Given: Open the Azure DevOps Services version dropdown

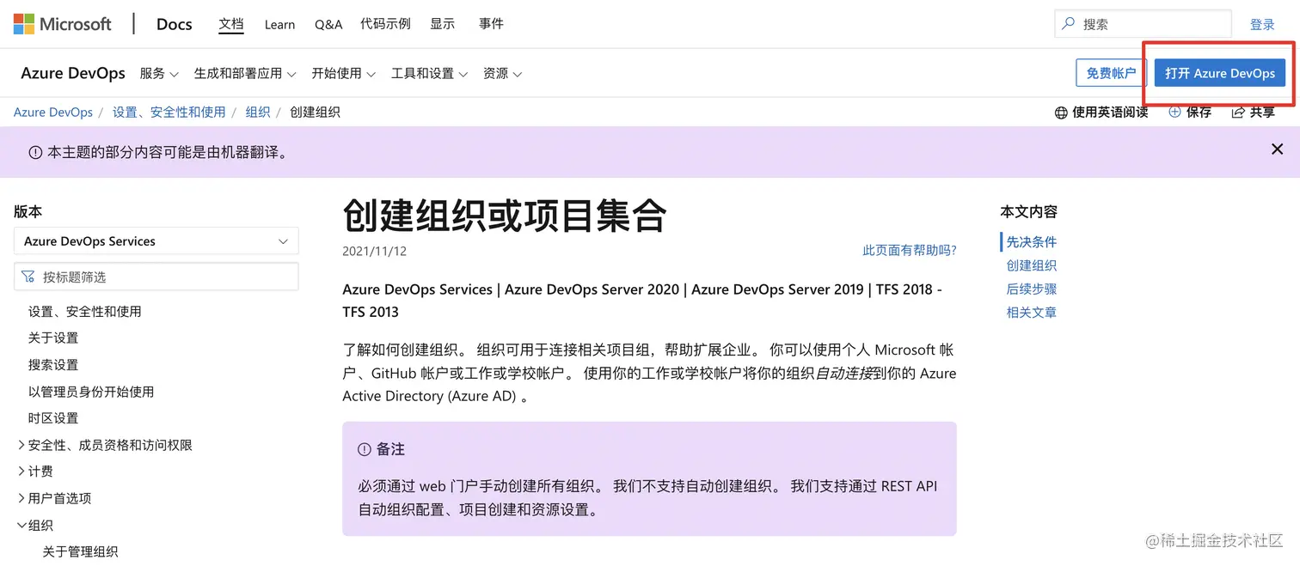Looking at the screenshot, I should 156,241.
